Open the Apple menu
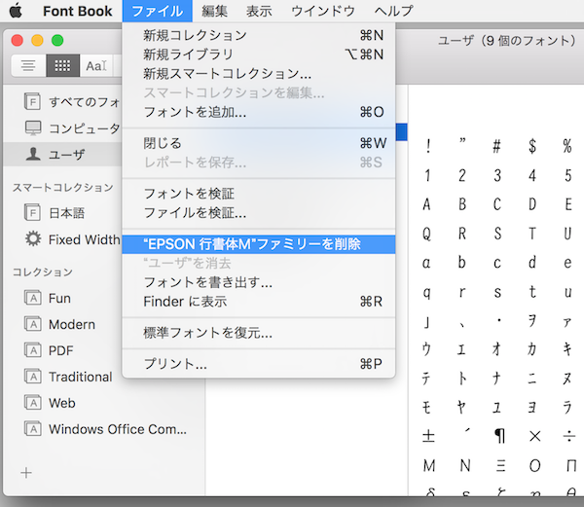Screen dimensions: 584x507 pyautogui.click(x=16, y=11)
